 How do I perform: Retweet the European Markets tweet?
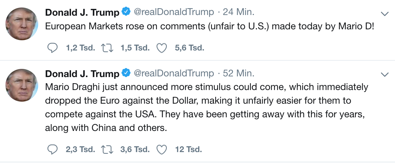(107, 48)
